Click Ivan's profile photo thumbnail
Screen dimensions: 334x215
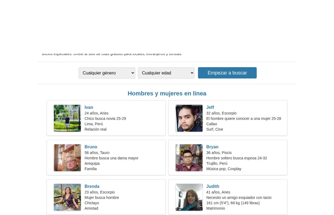coord(67,118)
